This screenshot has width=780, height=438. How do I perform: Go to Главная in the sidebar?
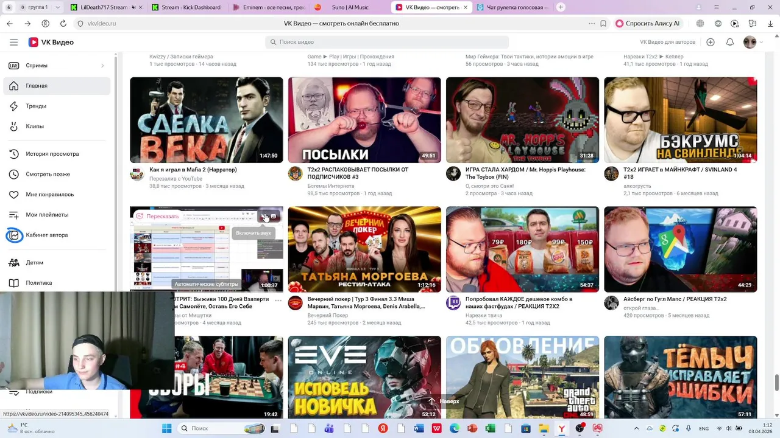(57, 86)
